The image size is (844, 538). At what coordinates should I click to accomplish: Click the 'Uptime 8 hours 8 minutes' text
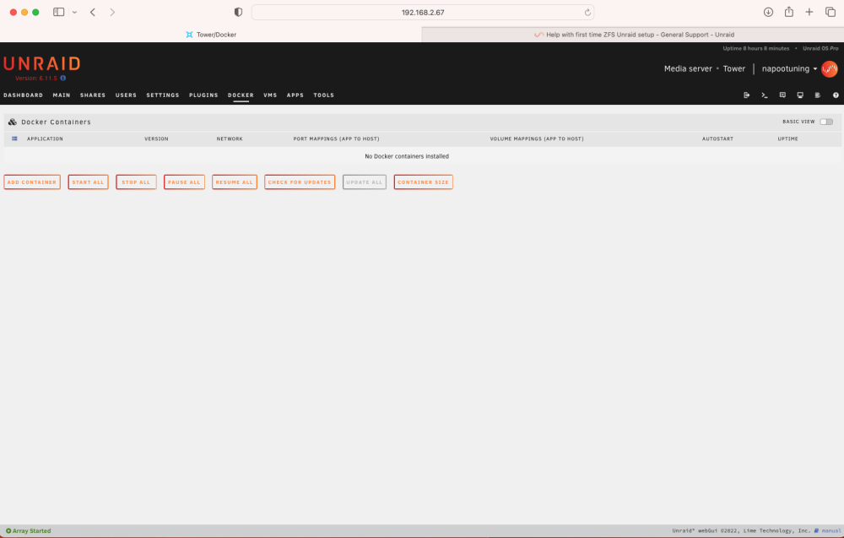pyautogui.click(x=755, y=48)
